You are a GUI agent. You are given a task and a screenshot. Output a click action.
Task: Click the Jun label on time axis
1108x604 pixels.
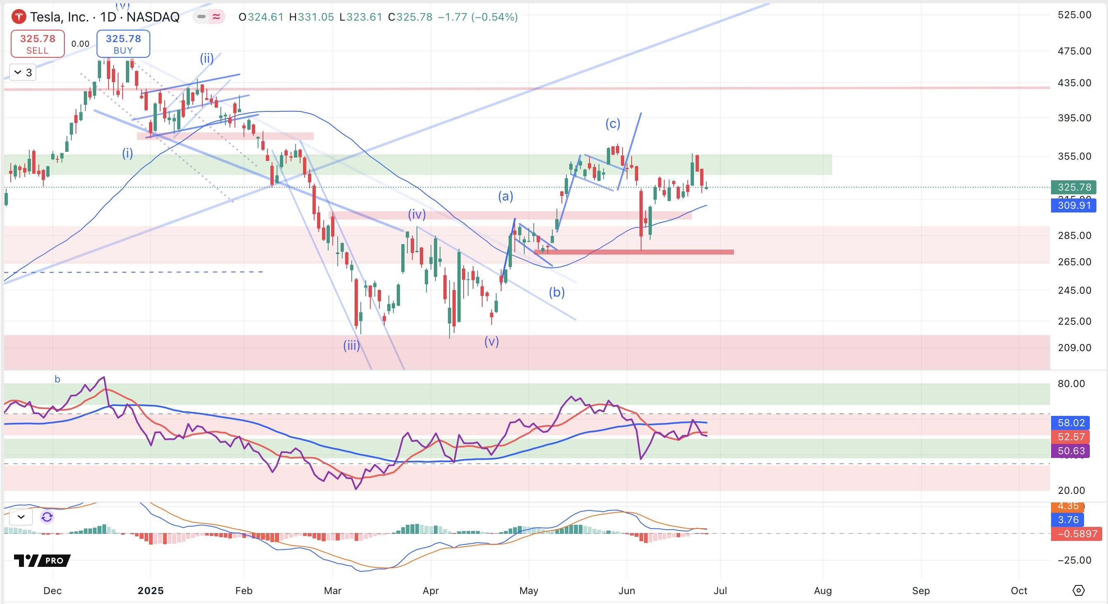click(x=627, y=591)
